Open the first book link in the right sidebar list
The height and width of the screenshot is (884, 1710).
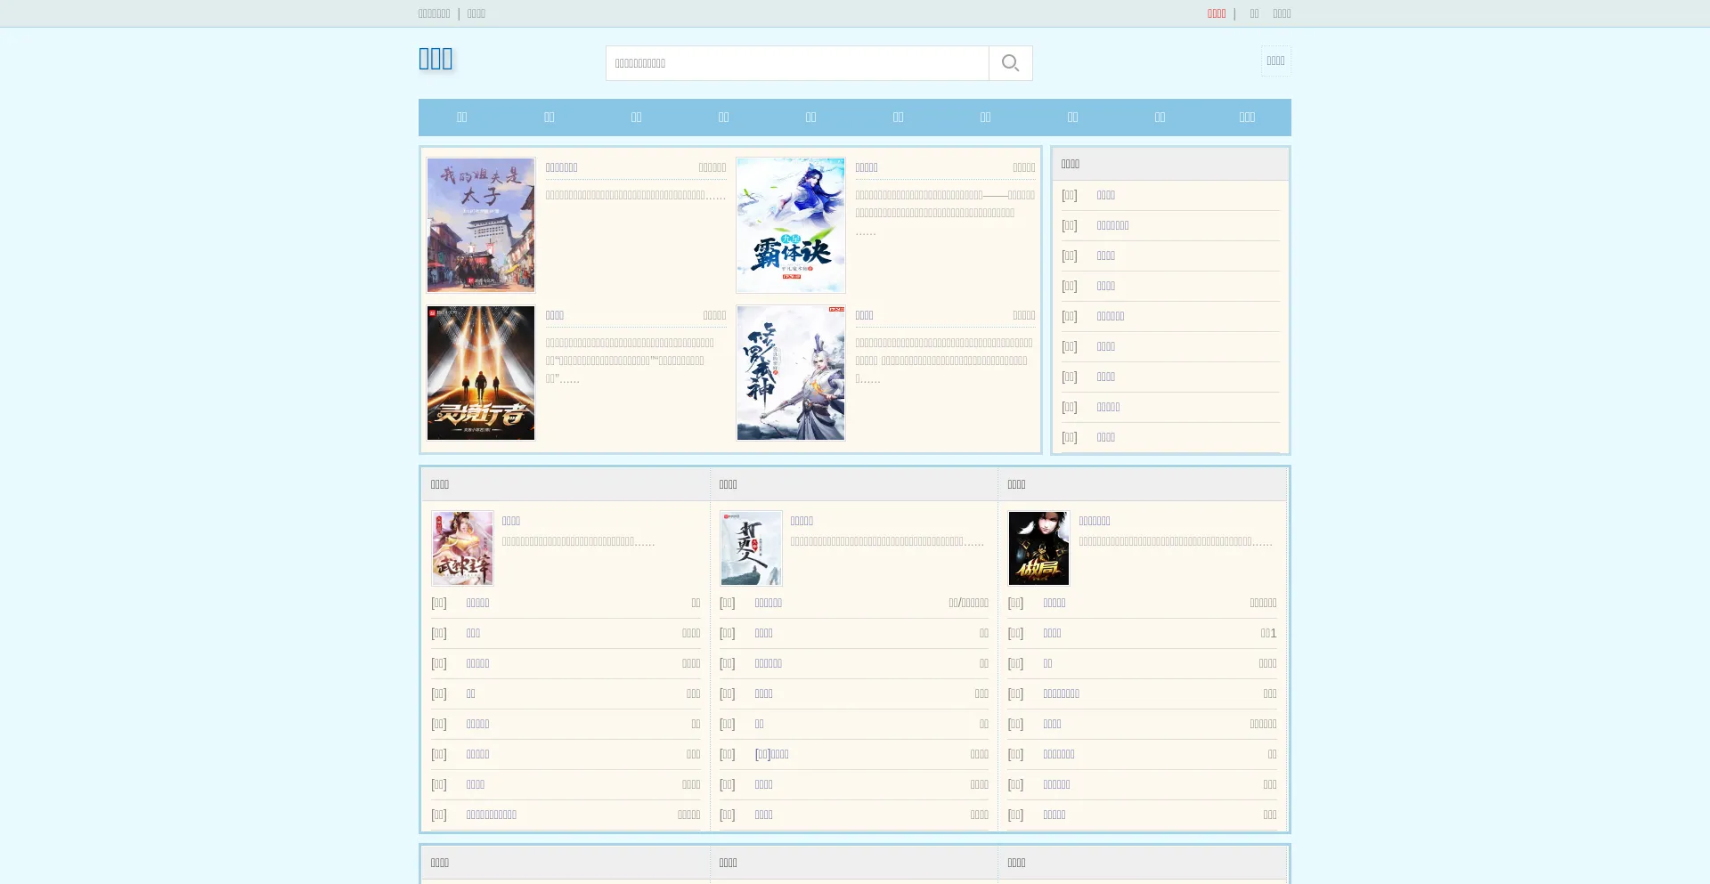[x=1105, y=195]
